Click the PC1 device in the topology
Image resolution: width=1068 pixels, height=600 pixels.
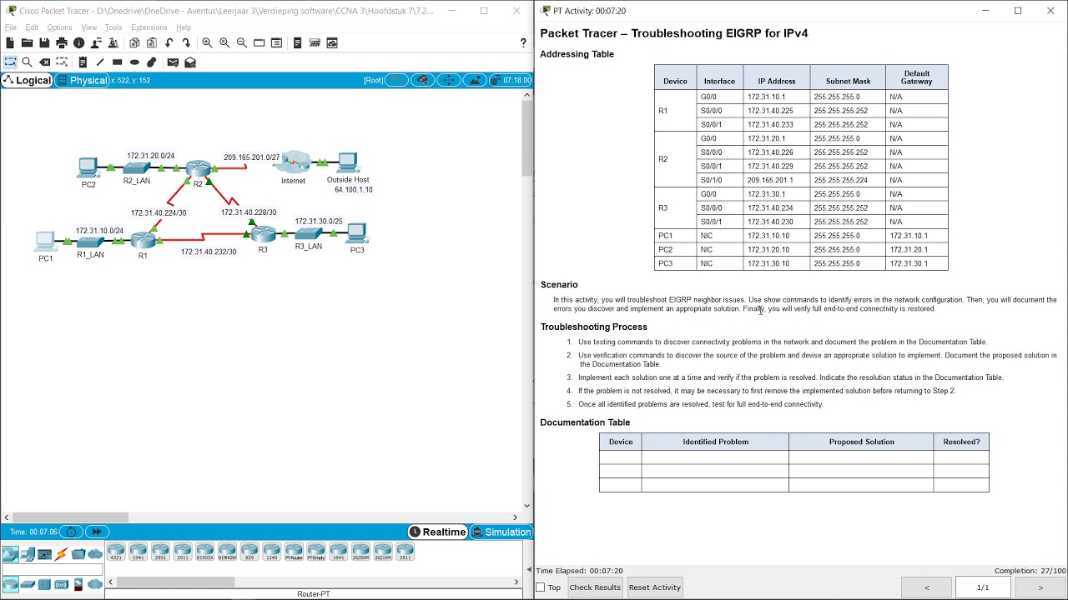[x=45, y=242]
